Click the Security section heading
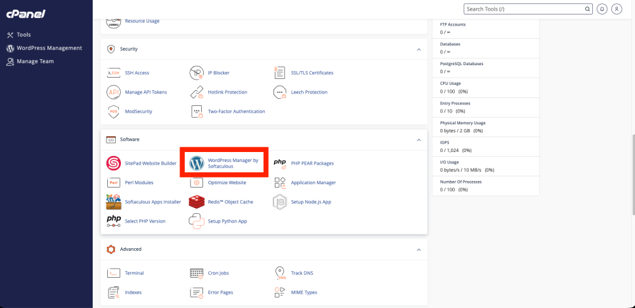The height and width of the screenshot is (308, 635). point(129,49)
